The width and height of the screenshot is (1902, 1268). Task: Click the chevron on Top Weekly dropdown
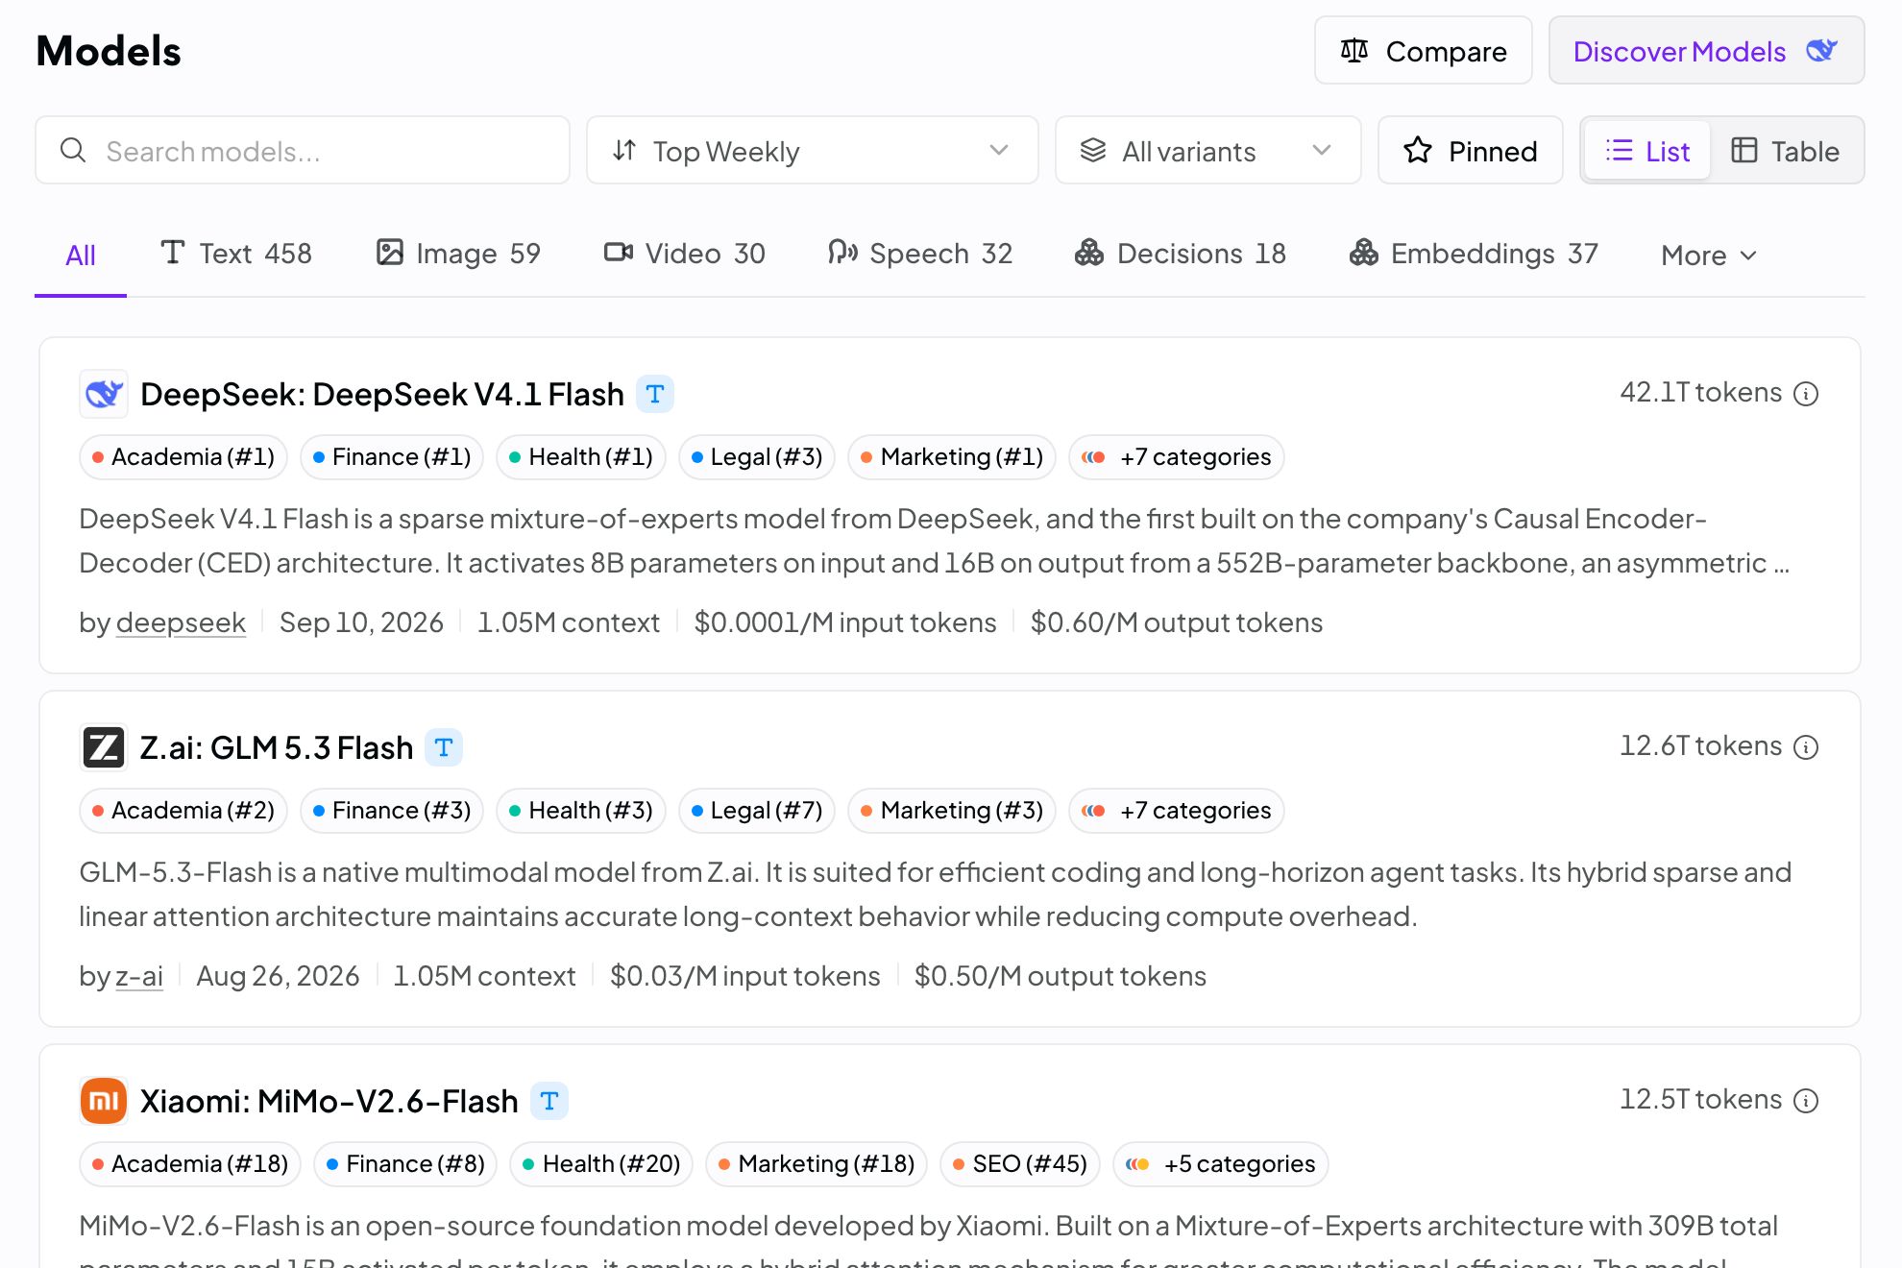(999, 151)
